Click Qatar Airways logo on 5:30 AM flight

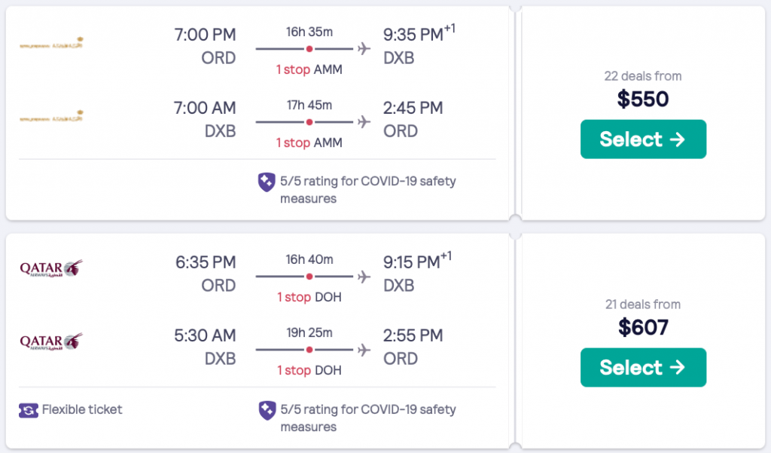tap(51, 342)
